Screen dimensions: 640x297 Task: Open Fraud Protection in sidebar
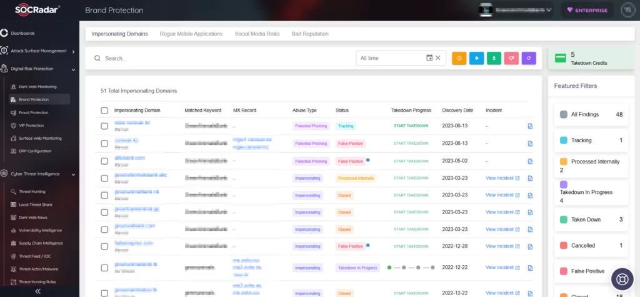[x=34, y=112]
